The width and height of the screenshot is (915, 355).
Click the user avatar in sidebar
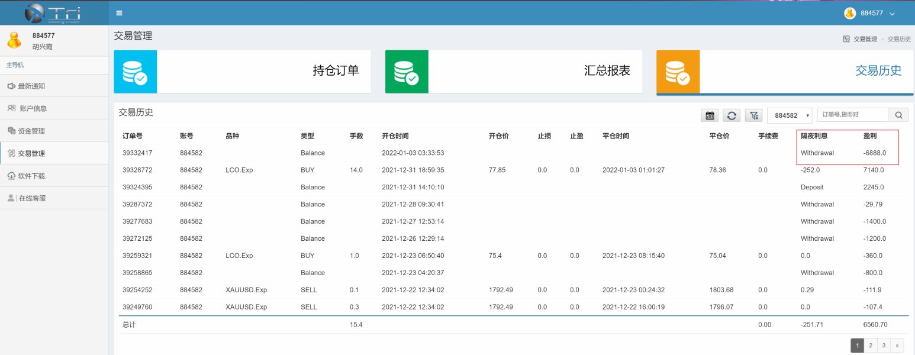pos(14,40)
